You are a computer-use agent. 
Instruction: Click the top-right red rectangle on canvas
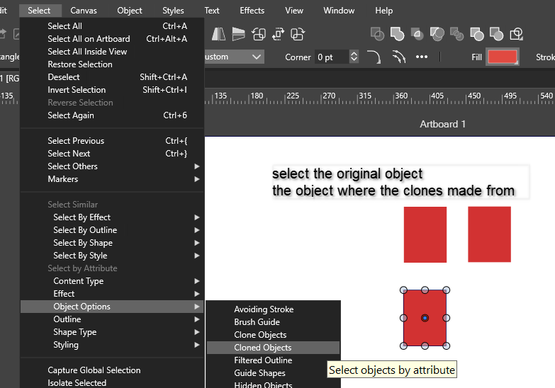point(489,234)
